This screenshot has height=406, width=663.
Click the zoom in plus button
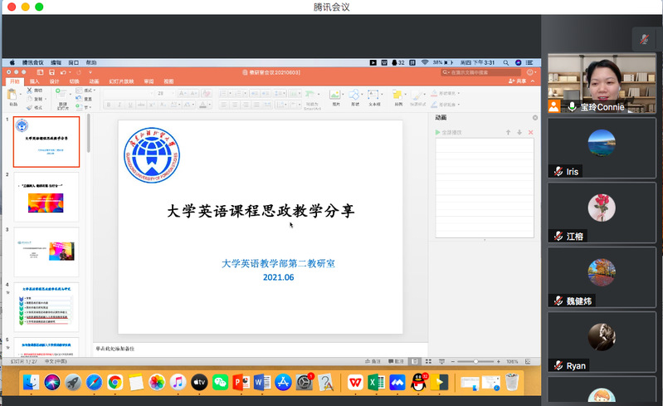(x=499, y=362)
